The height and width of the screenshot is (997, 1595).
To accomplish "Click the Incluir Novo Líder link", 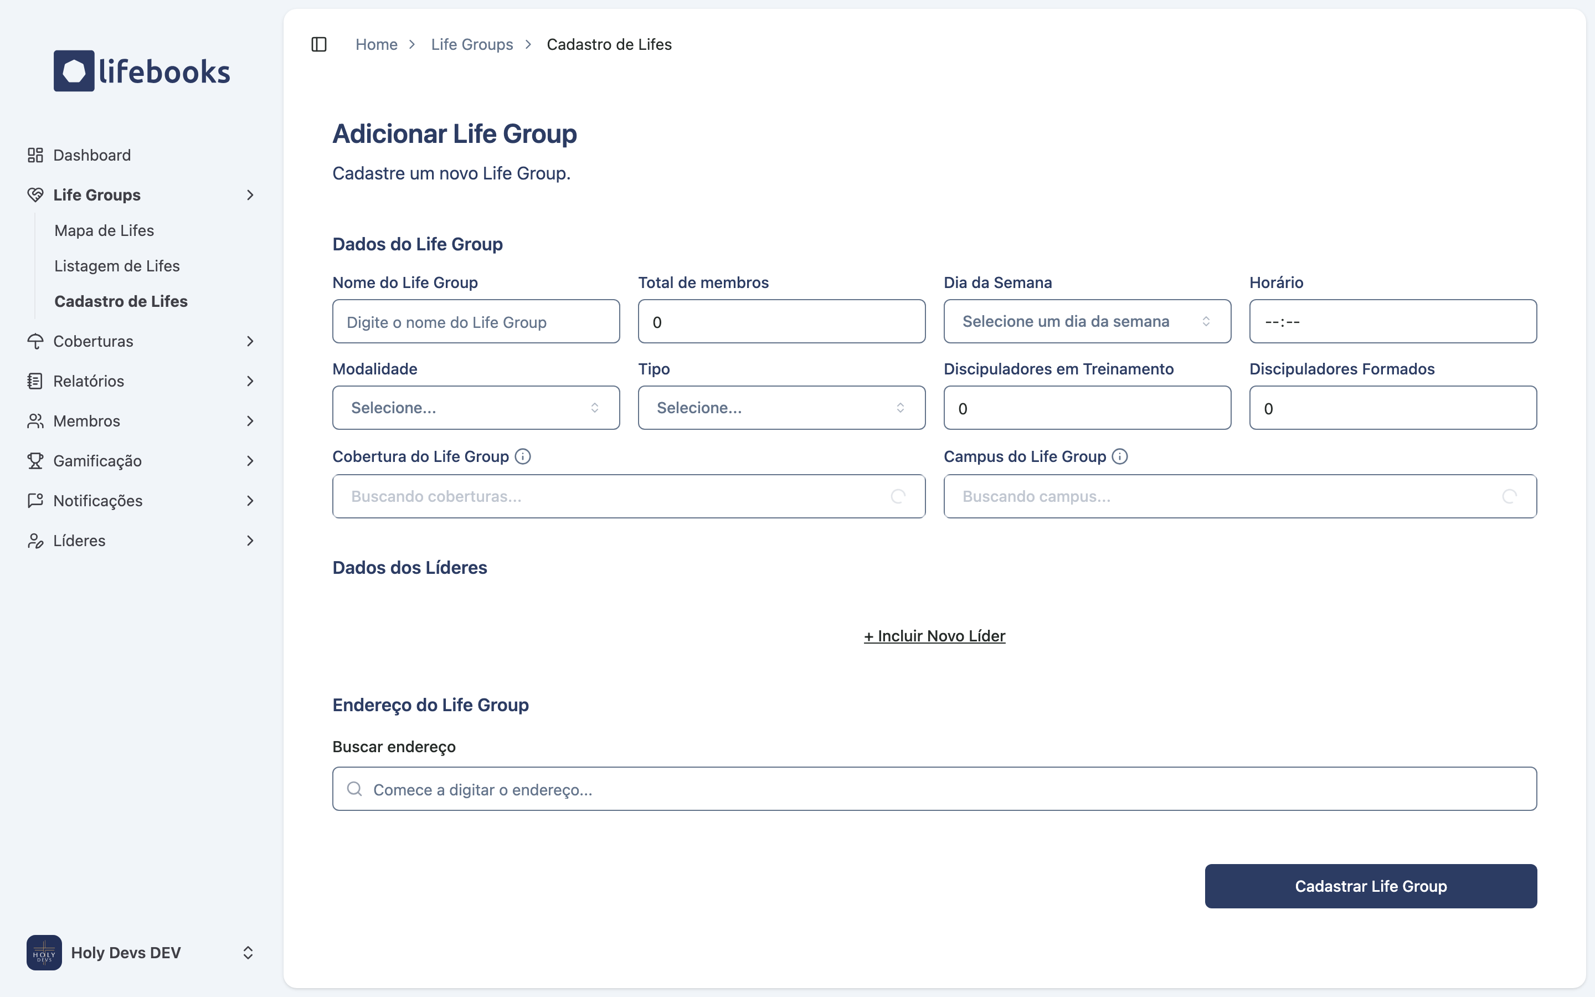I will [935, 636].
